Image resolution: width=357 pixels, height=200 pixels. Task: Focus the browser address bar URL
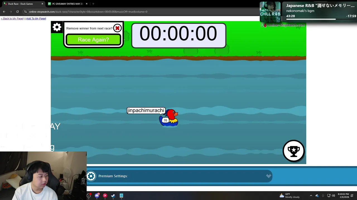tap(88, 12)
